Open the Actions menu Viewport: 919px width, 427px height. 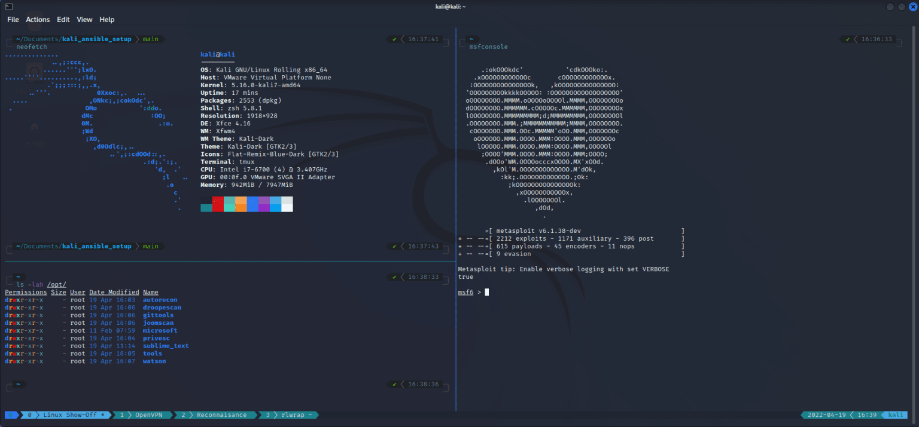coord(37,19)
